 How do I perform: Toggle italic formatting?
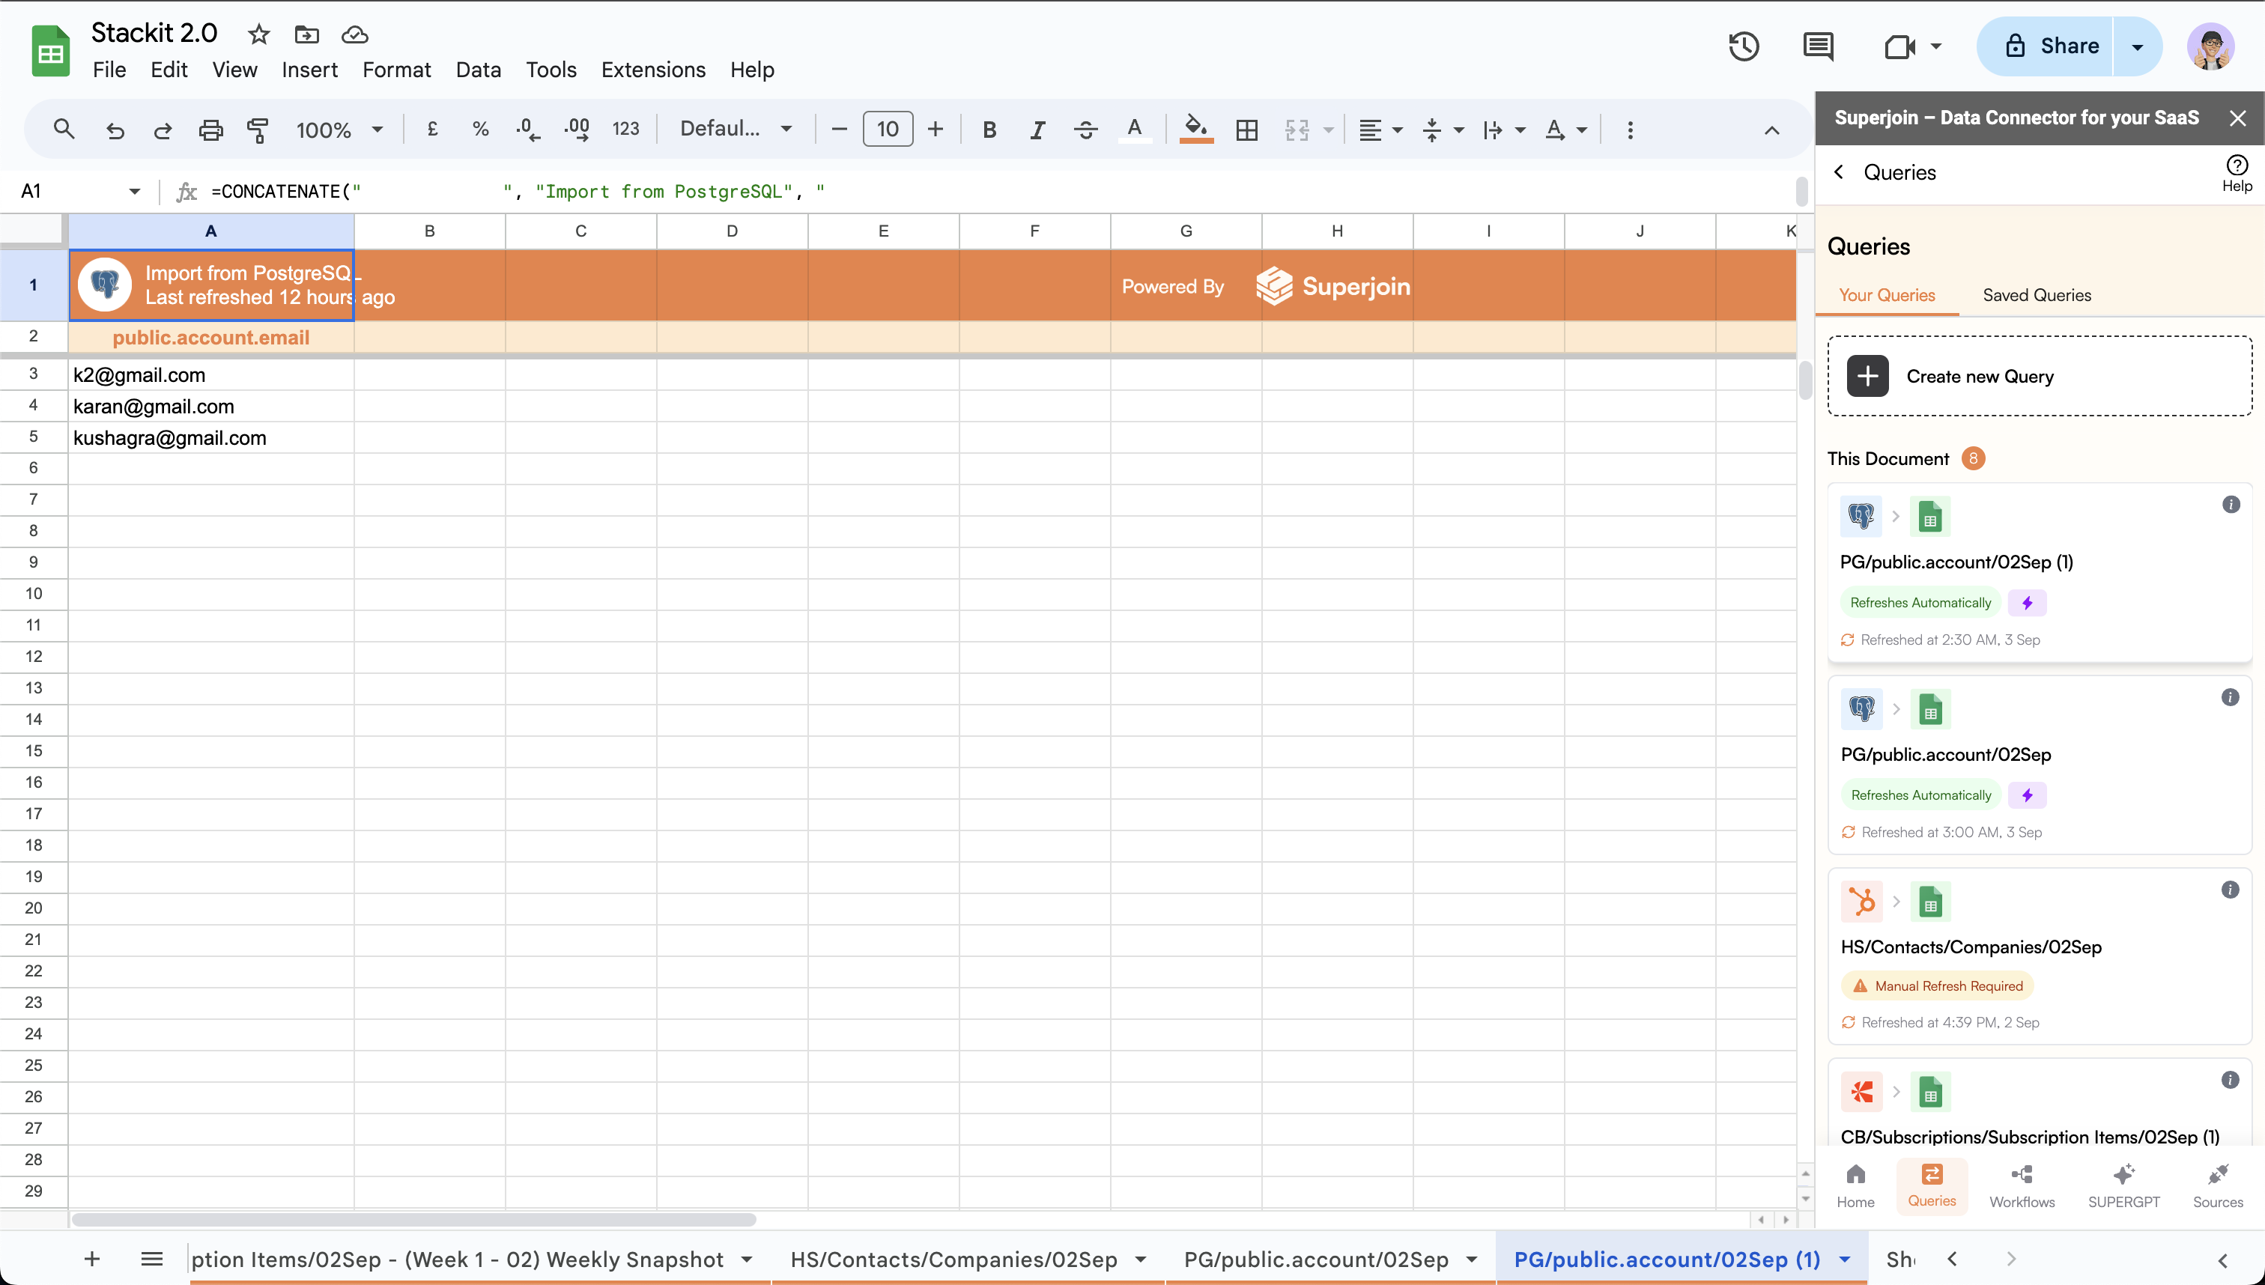[x=1037, y=130]
